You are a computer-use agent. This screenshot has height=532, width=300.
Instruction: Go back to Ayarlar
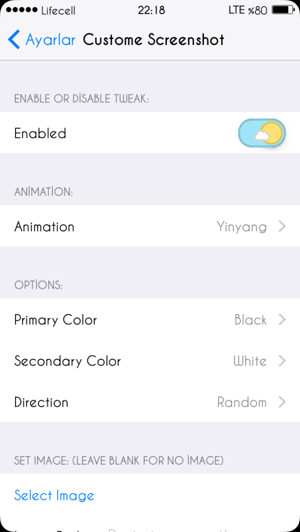point(50,39)
